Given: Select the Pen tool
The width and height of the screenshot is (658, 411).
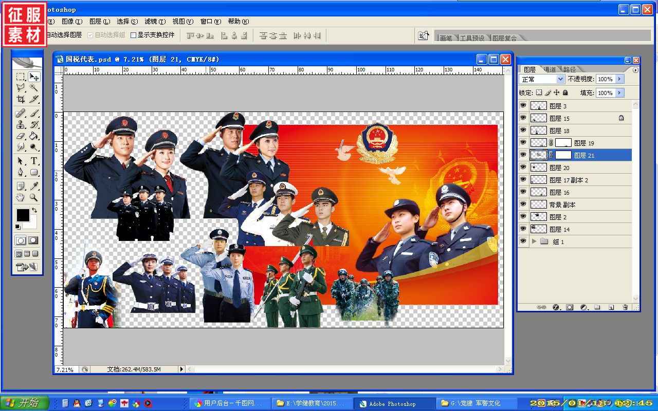Looking at the screenshot, I should click(x=21, y=172).
